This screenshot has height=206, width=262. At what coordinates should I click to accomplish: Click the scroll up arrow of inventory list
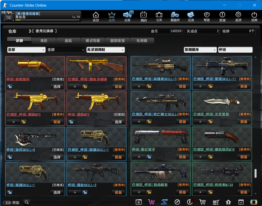point(256,57)
